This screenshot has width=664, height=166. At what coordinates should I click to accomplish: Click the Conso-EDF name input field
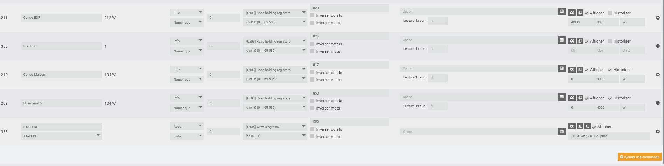[61, 17]
